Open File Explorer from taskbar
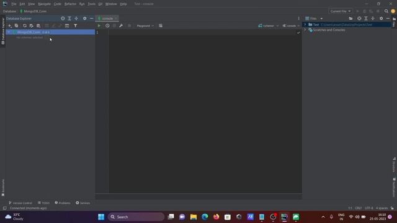 (x=194, y=217)
